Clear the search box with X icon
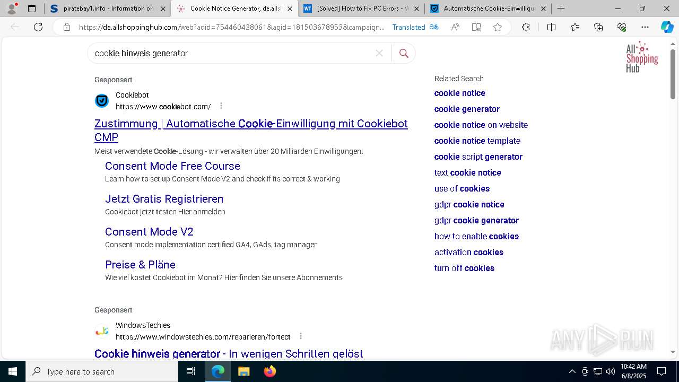 pos(379,53)
